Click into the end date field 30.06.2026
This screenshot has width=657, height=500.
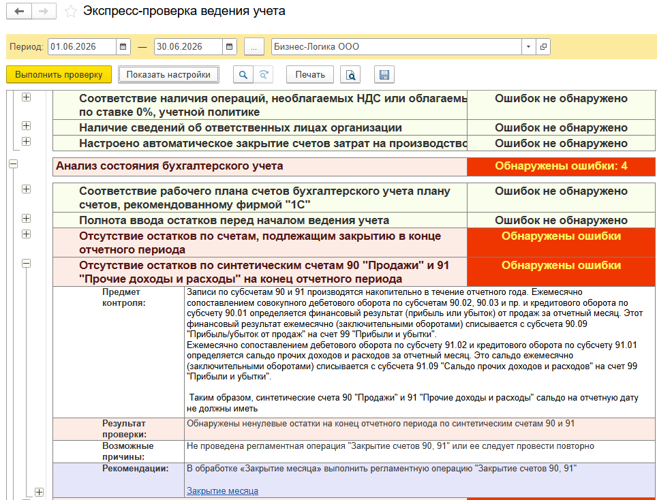point(189,46)
